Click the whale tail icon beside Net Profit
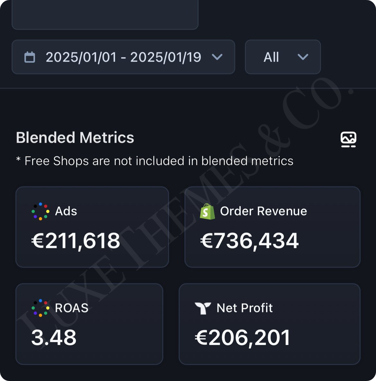The image size is (376, 381). point(203,308)
